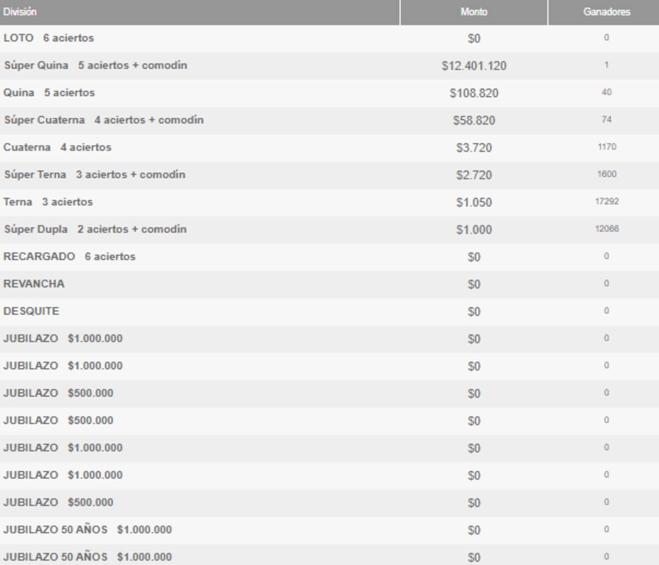Select the Quina 5 aciertos label
Viewport: 659px width, 565px height.
coord(49,93)
